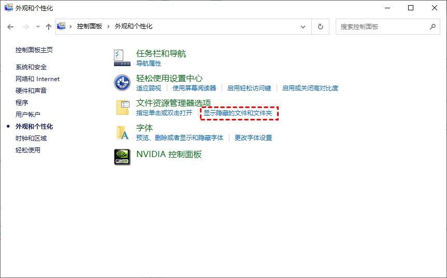Select 系统和安全 in the sidebar

[31, 67]
